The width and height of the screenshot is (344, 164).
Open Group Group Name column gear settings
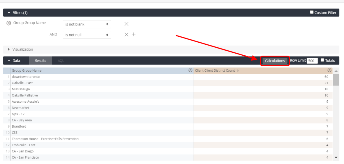tap(190, 70)
